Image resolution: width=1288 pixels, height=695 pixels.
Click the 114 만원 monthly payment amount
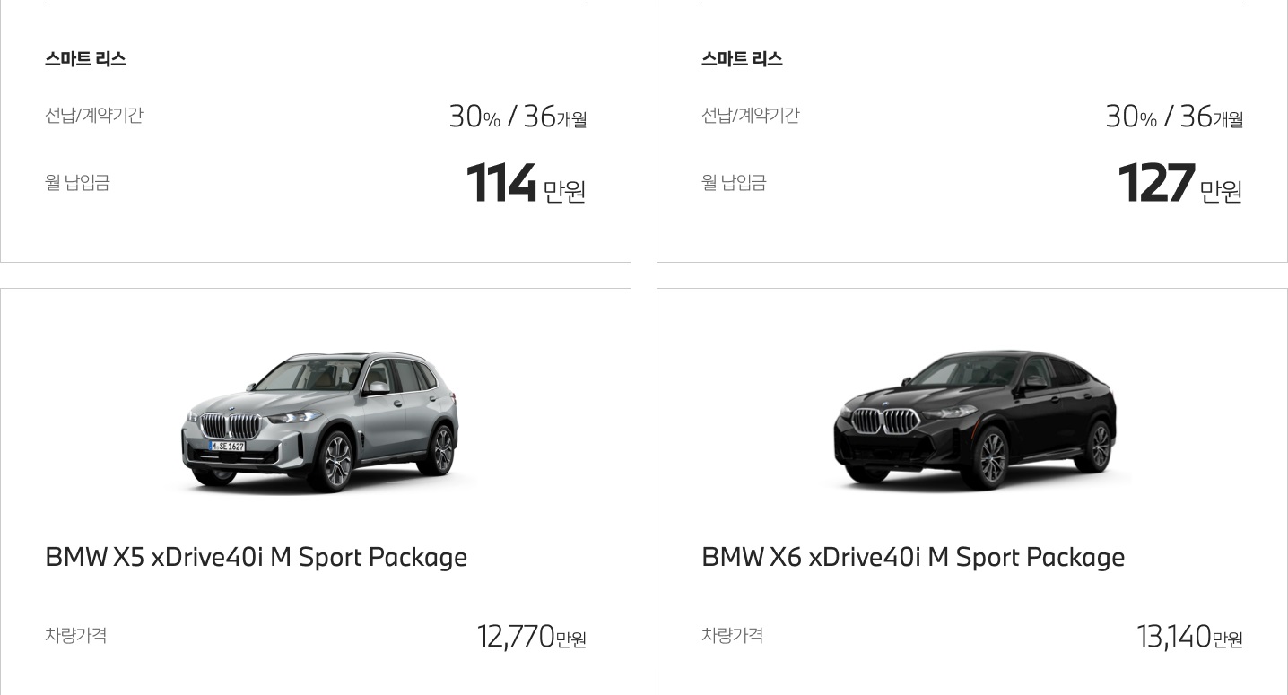tap(527, 183)
